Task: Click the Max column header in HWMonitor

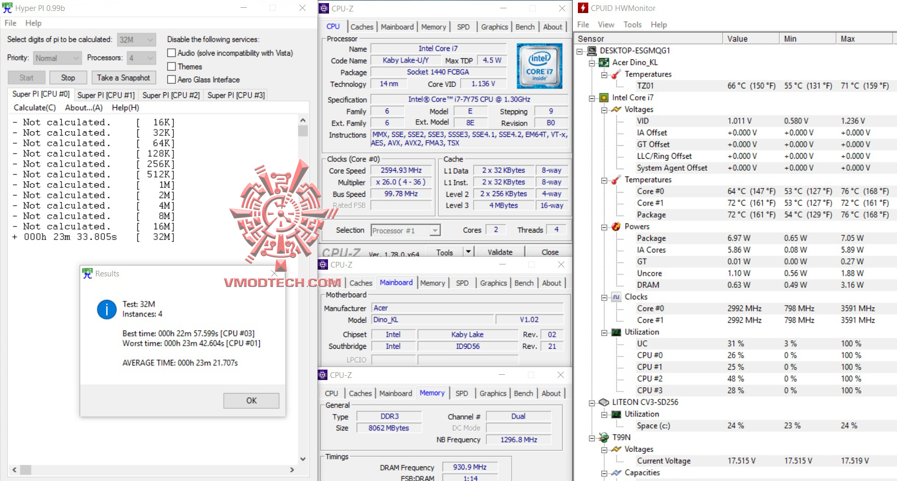Action: (x=864, y=39)
